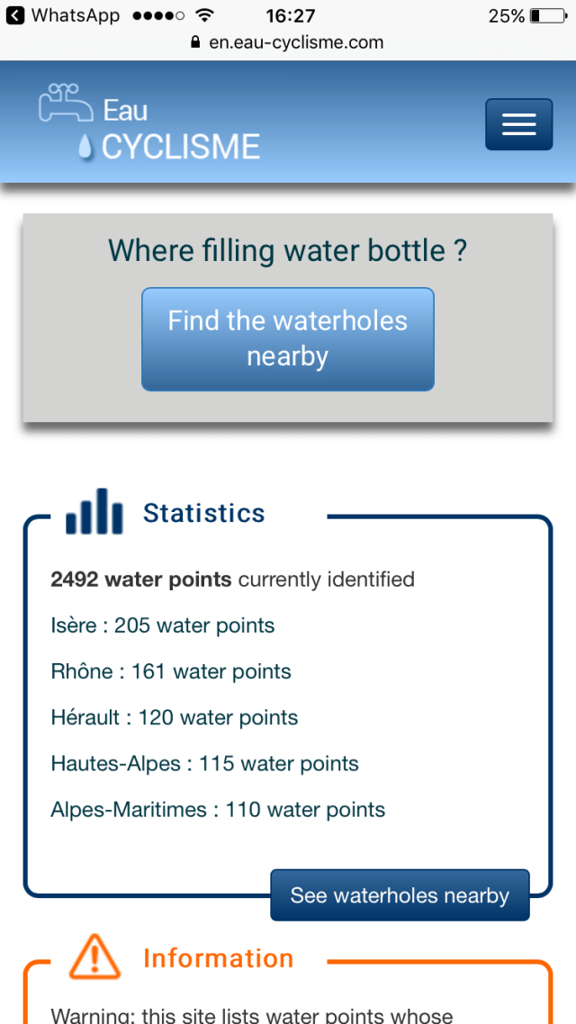The height and width of the screenshot is (1024, 576).
Task: Open Rhône 161 water points link
Action: pos(171,671)
